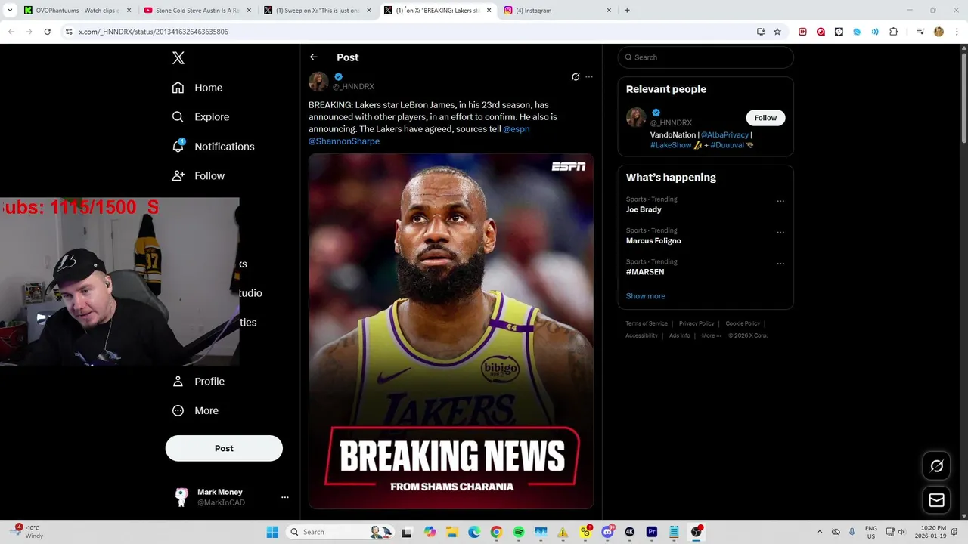Open the @ShannonSharpe mention link
This screenshot has height=544, width=968.
point(344,141)
